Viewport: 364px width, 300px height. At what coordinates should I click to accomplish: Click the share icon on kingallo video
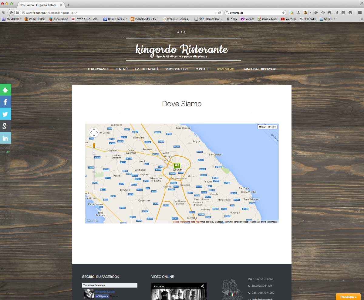click(x=202, y=286)
